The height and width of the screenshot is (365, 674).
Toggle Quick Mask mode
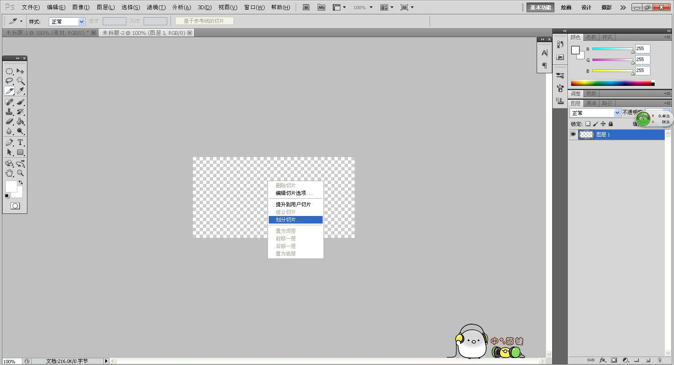click(15, 206)
